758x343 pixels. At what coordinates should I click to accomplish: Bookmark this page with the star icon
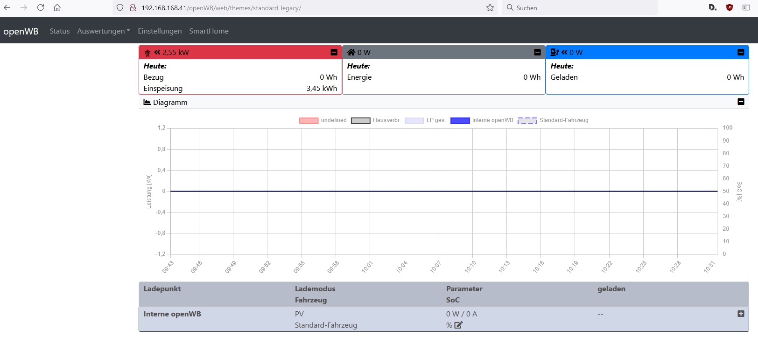coord(490,7)
